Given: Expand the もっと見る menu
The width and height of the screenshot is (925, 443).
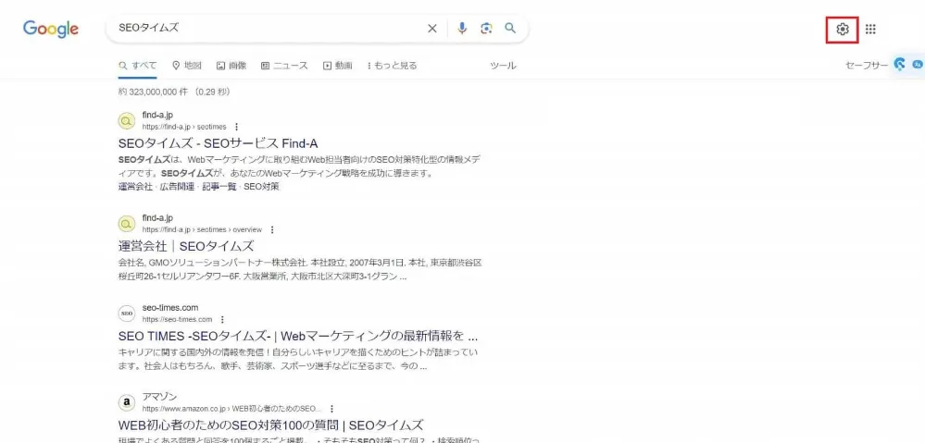Looking at the screenshot, I should pyautogui.click(x=392, y=66).
